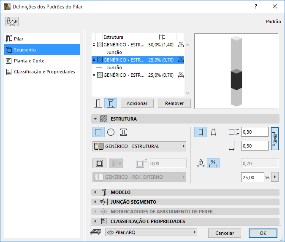This screenshot has width=285, height=242.
Task: Click reorder arrows of first segment row
Action: (94, 45)
